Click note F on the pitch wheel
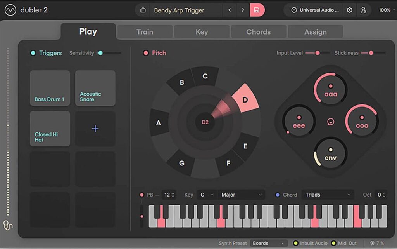The width and height of the screenshot is (397, 249). tap(228, 163)
